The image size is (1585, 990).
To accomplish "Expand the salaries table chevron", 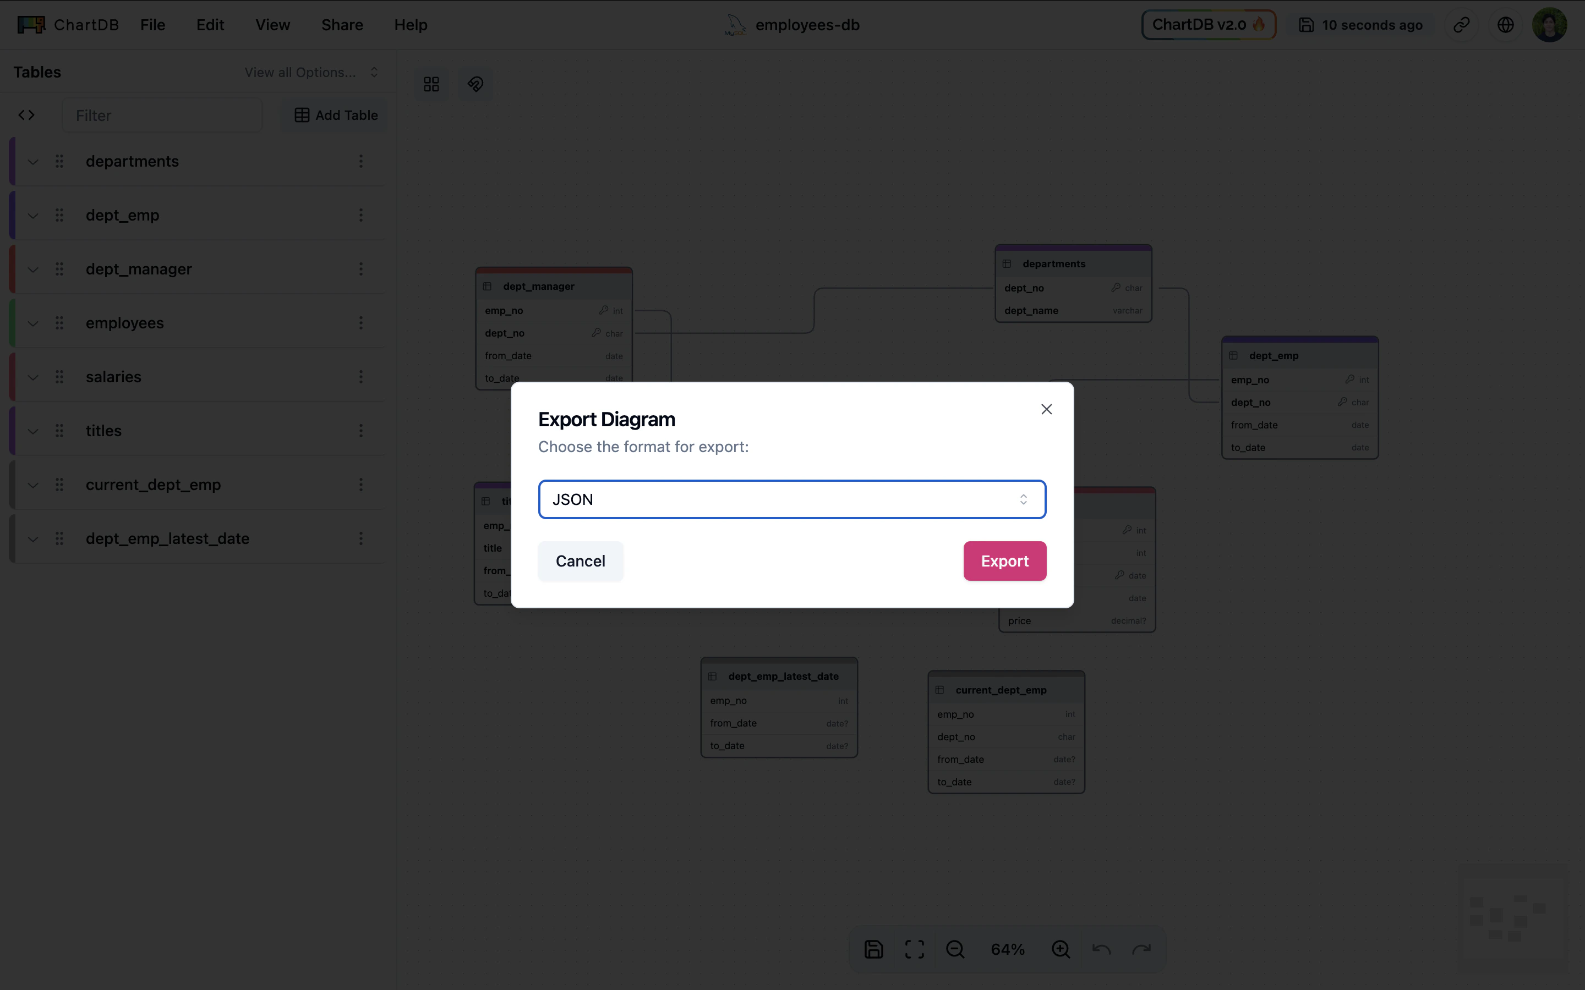I will (x=33, y=377).
